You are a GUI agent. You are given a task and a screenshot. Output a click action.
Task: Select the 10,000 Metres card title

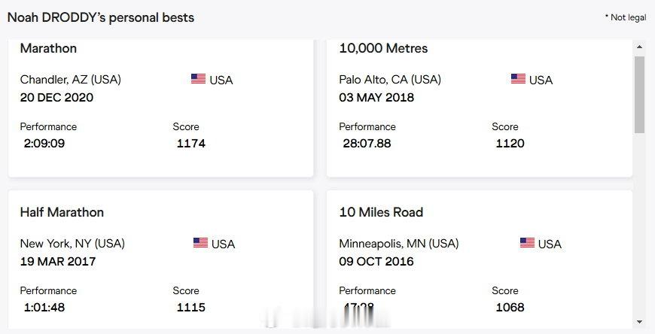tap(383, 48)
